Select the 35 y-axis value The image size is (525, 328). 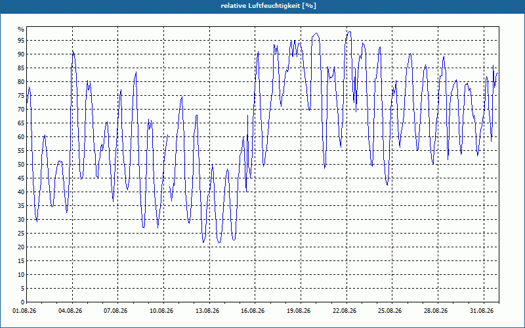(x=21, y=206)
